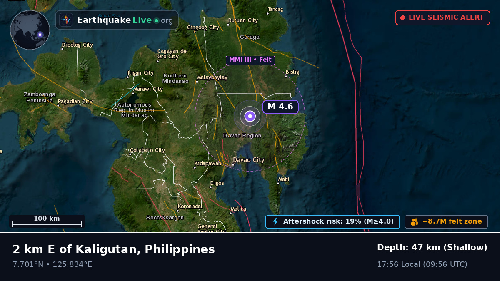Click the Soccsksargen region label
The image size is (500, 281).
pyautogui.click(x=165, y=218)
